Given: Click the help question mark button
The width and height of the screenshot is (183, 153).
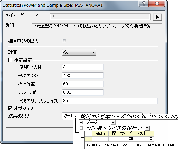Looking at the screenshot, I should pos(144,4).
